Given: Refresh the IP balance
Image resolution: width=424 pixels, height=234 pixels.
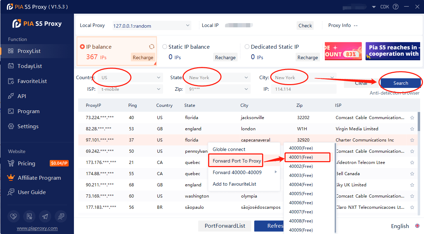Looking at the screenshot, I should click(x=151, y=47).
